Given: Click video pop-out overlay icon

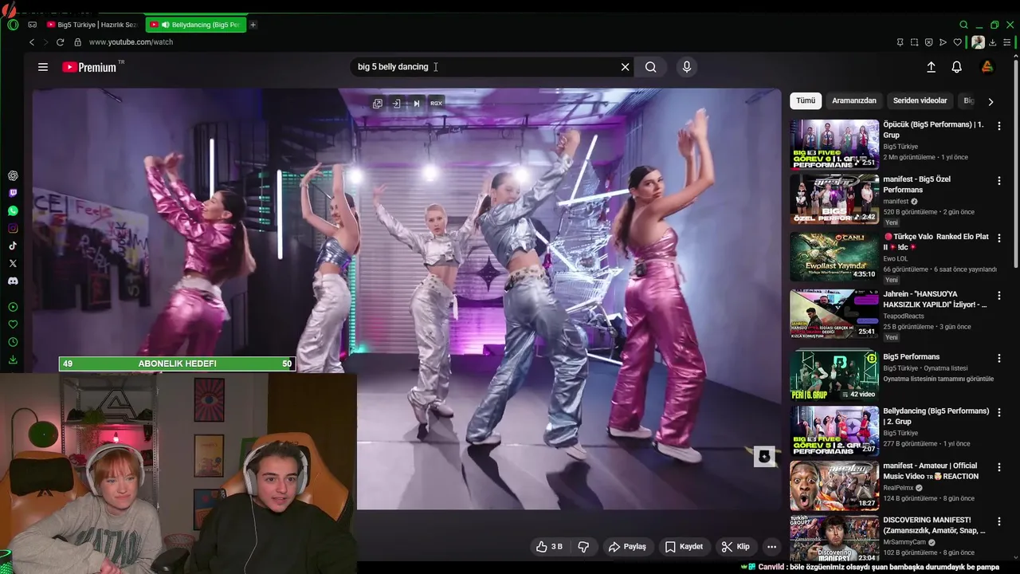Looking at the screenshot, I should [x=378, y=104].
